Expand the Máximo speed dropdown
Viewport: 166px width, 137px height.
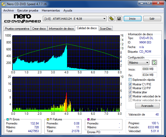(139, 63)
